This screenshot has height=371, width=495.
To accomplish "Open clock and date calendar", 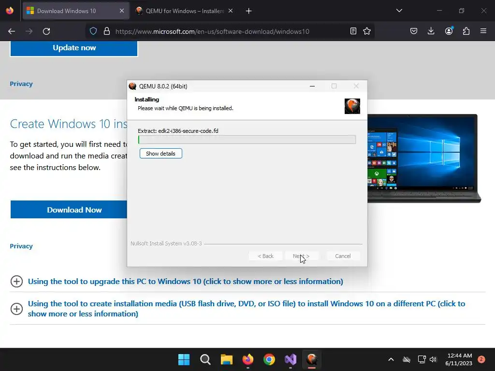I will 459,359.
